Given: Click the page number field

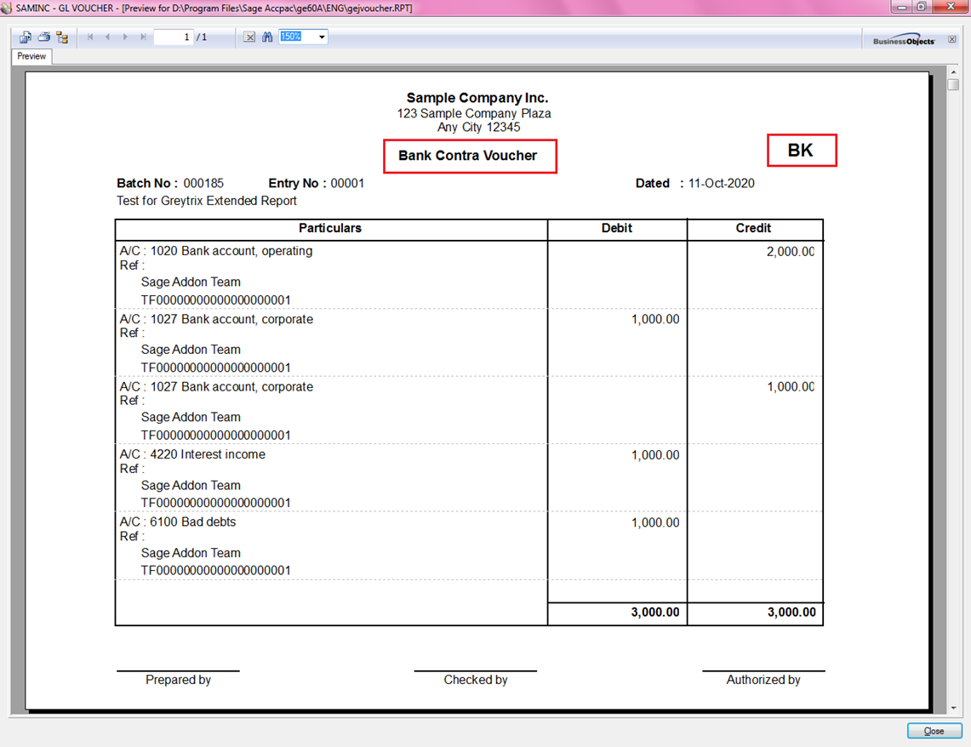Looking at the screenshot, I should tap(174, 37).
